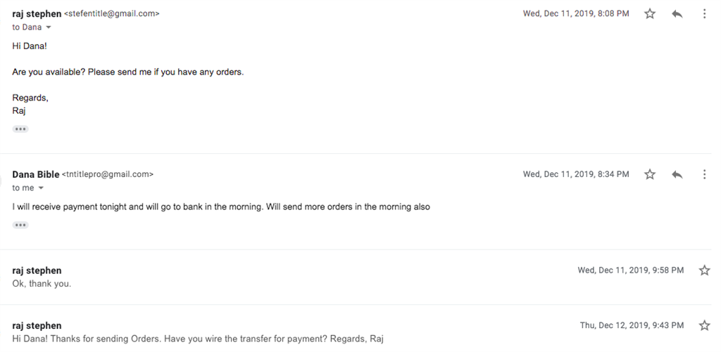The image size is (721, 352).
Task: Click the Wed, Dec 11, 2019, 8:08 PM timestamp
Action: (576, 14)
